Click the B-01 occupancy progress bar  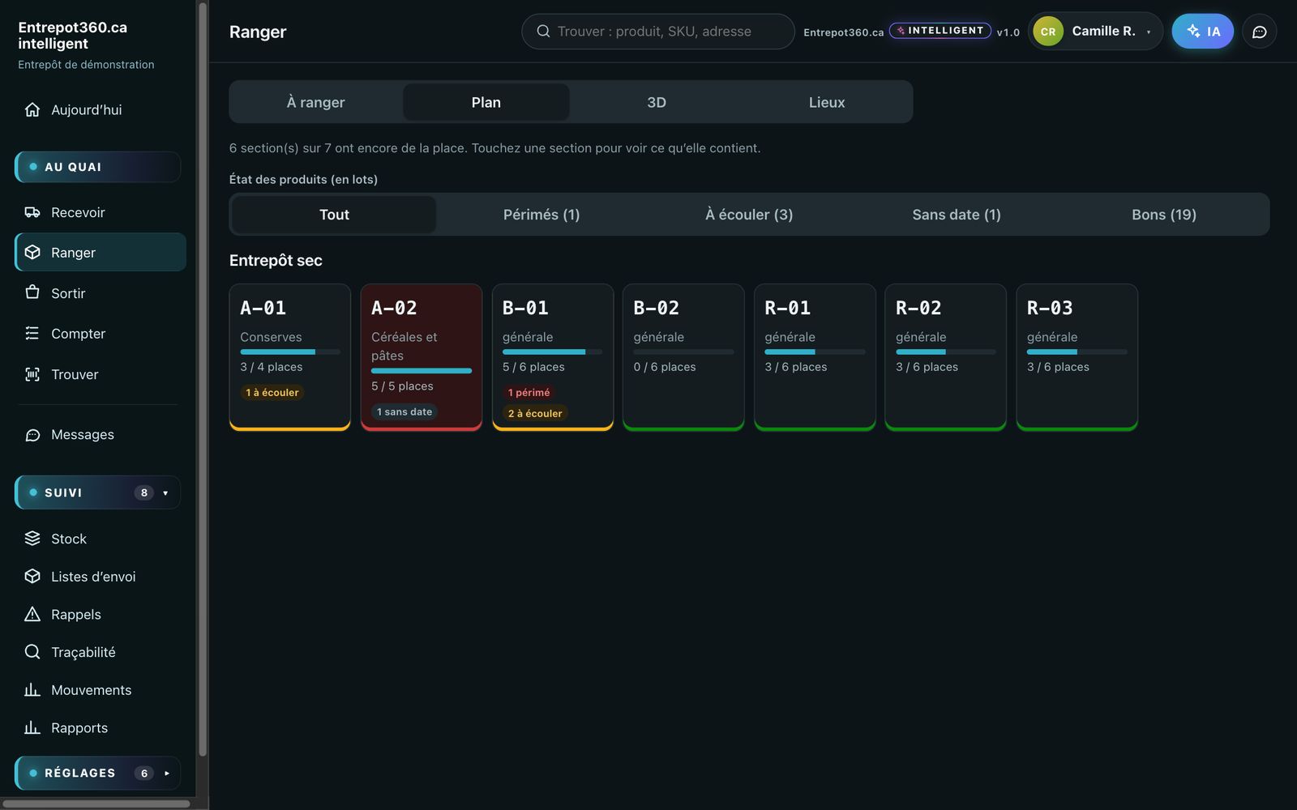[x=552, y=352]
